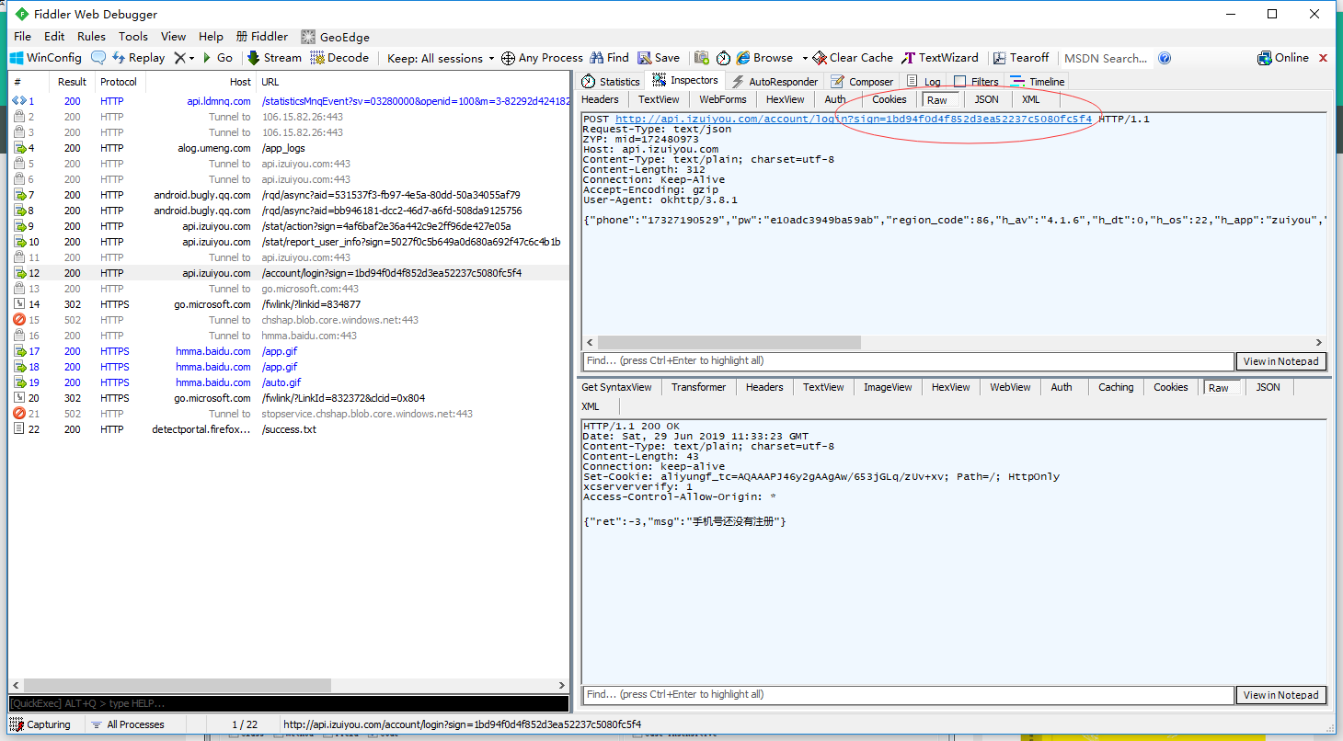Click request pane View in Notepad button
The width and height of the screenshot is (1343, 741).
(1281, 361)
